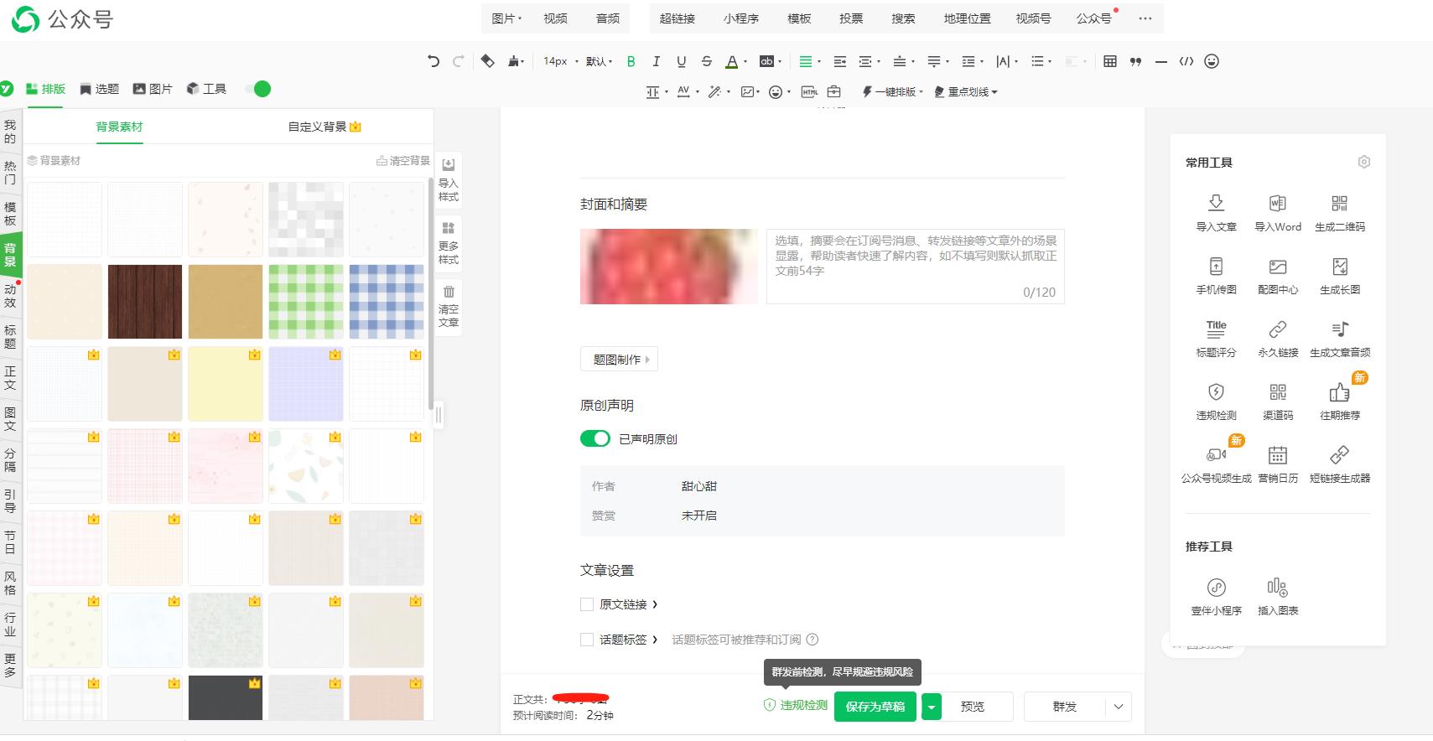Click 导入样式 side button
Viewport: 1433px width, 741px height.
tap(449, 179)
